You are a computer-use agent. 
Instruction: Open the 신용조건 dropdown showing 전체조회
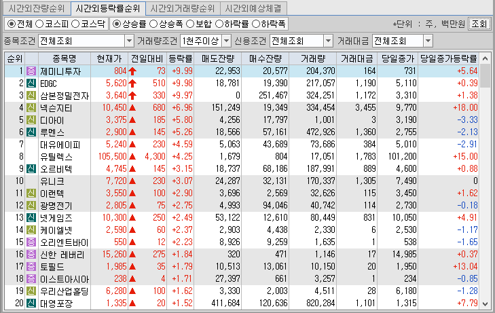click(x=301, y=41)
